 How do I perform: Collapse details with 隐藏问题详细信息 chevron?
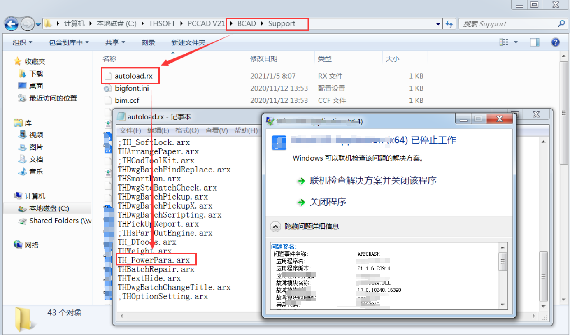pyautogui.click(x=275, y=226)
